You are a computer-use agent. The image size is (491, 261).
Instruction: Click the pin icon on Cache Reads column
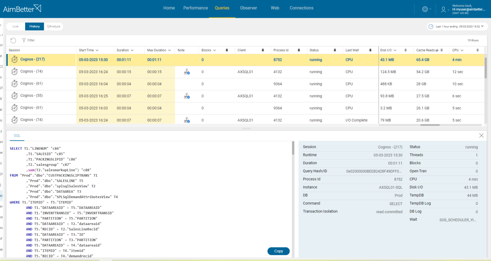click(x=442, y=50)
